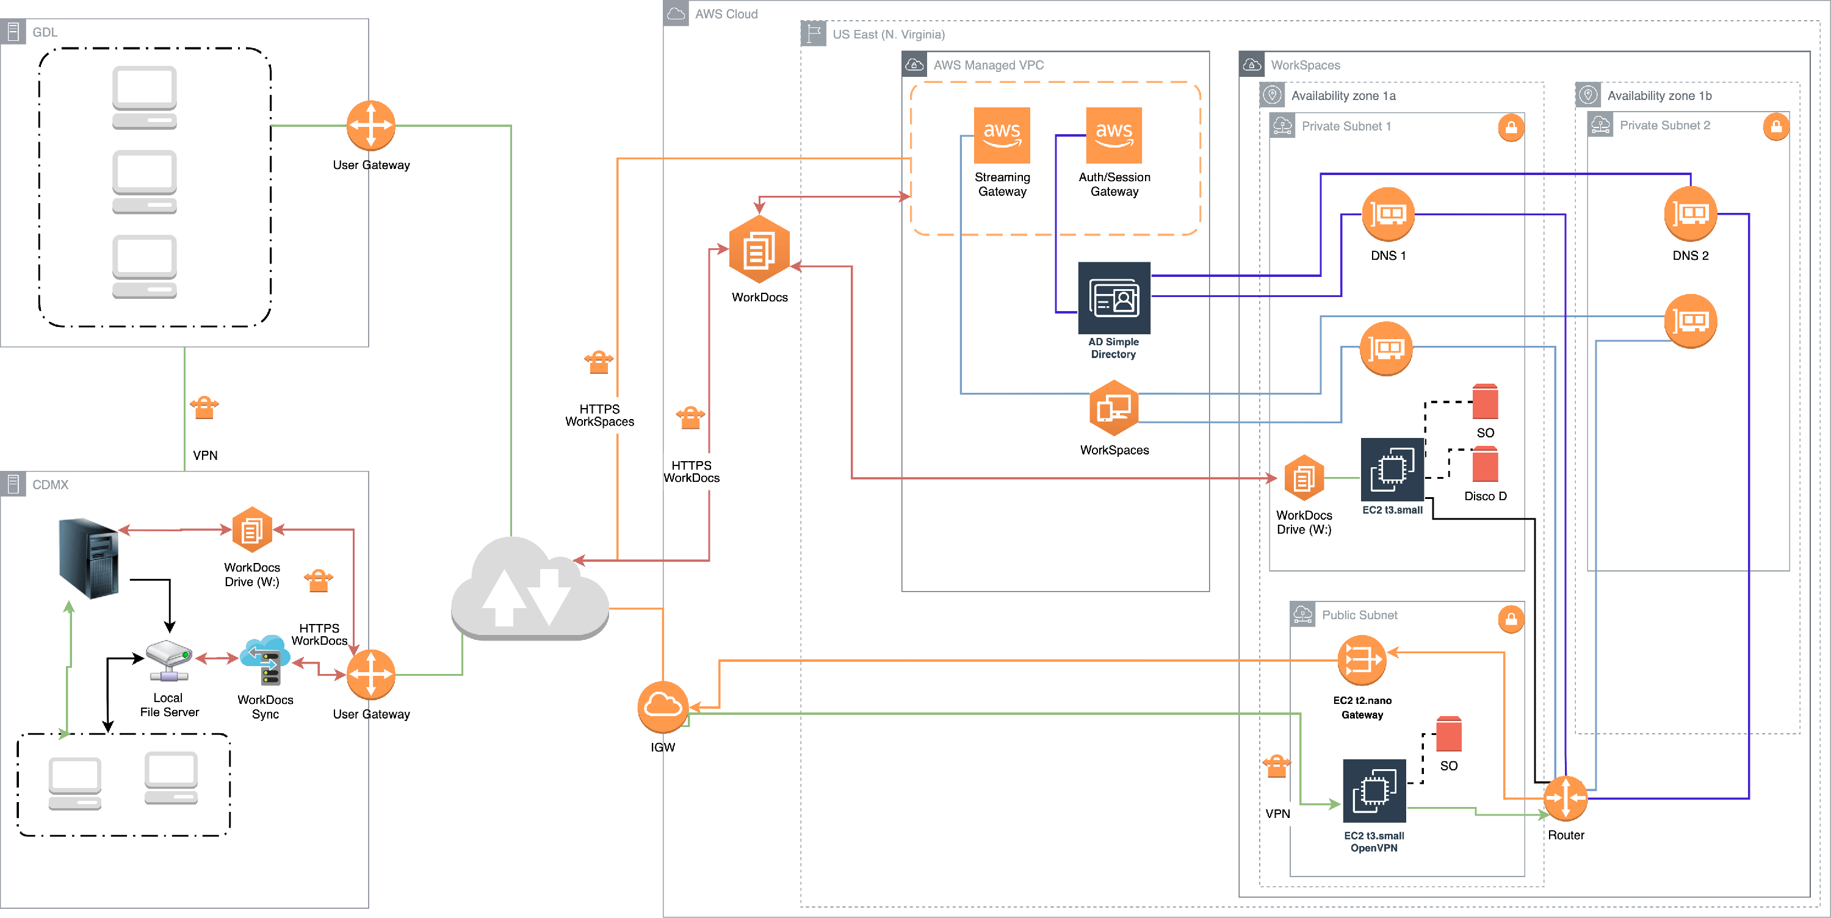
Task: Select the 'US East (N. Virginia)' label
Action: 889,34
